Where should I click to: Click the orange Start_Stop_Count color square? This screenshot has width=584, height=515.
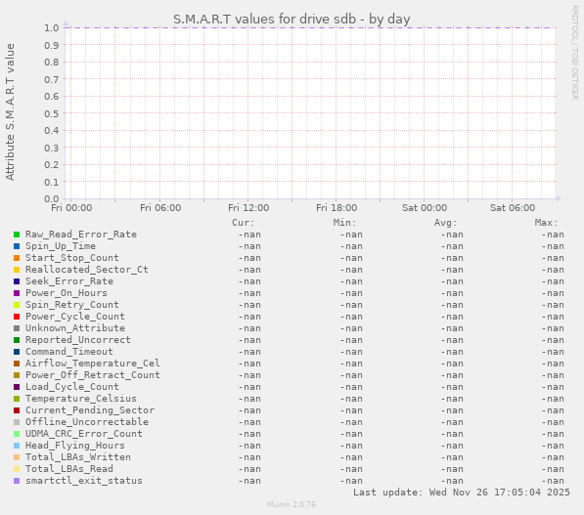pyautogui.click(x=17, y=258)
